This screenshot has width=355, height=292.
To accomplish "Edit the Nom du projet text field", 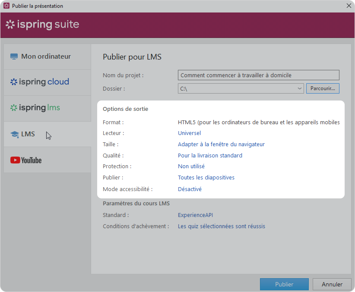I will (258, 75).
